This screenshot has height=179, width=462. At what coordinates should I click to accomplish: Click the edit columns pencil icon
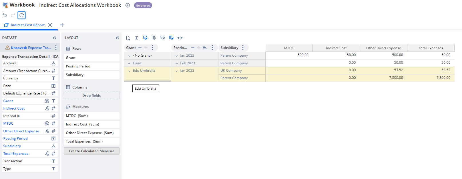click(x=154, y=38)
